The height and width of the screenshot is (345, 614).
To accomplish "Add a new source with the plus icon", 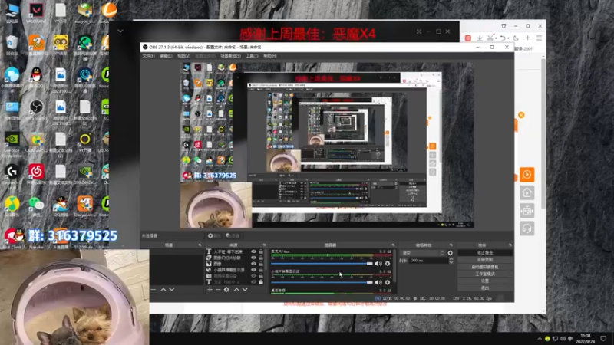I will (x=210, y=290).
